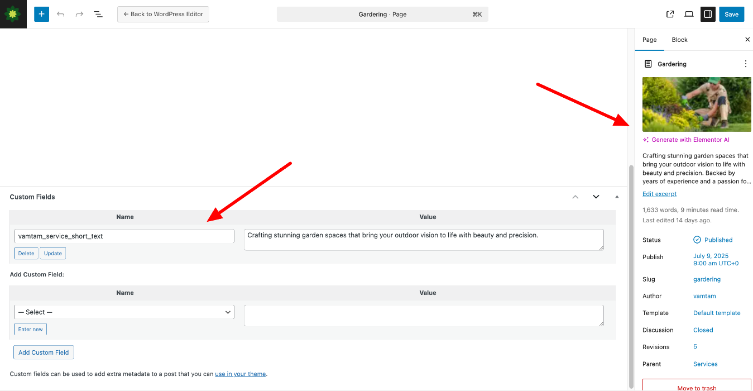The image size is (753, 391).
Task: Switch to the Page tab
Action: [650, 40]
